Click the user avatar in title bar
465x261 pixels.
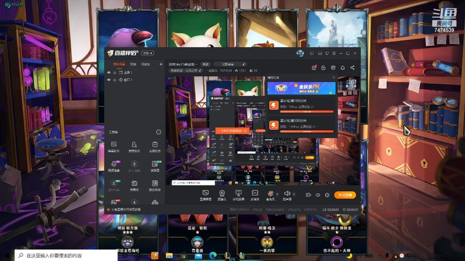click(300, 54)
